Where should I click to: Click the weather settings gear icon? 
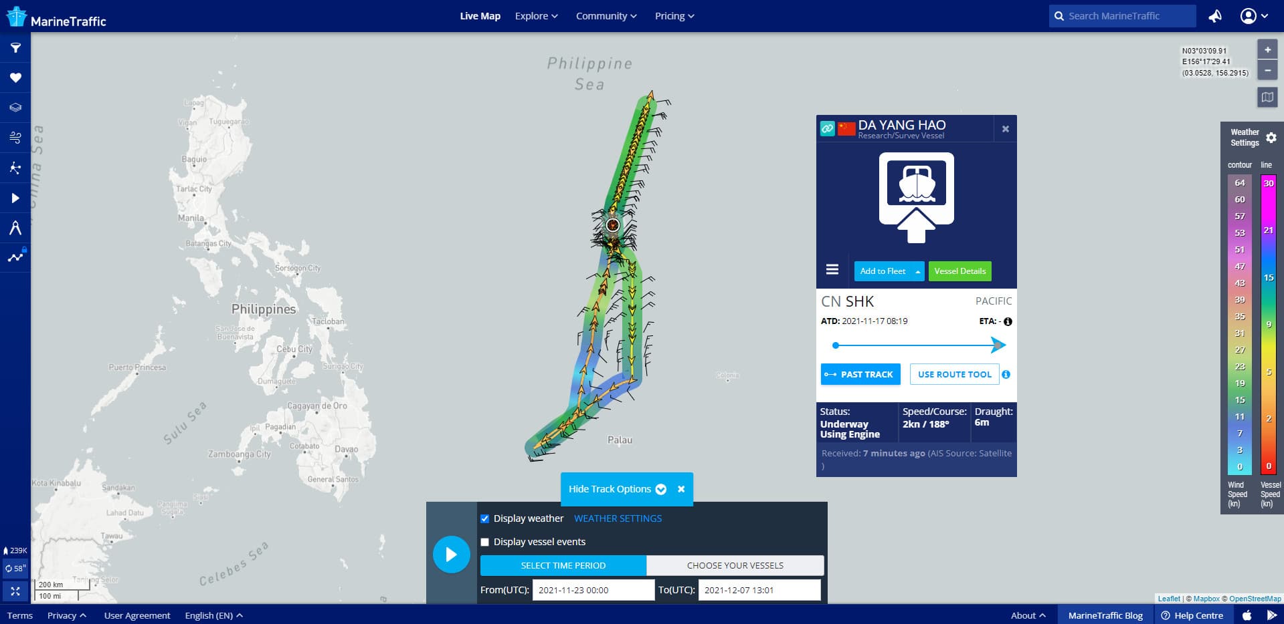coord(1271,138)
